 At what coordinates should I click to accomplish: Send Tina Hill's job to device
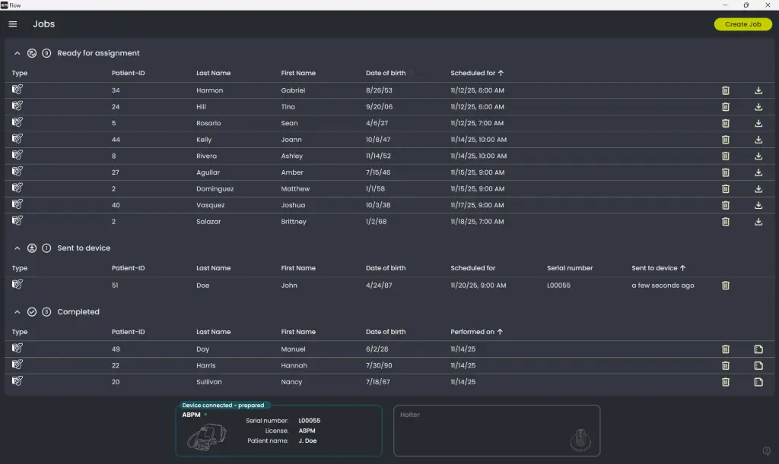[758, 107]
